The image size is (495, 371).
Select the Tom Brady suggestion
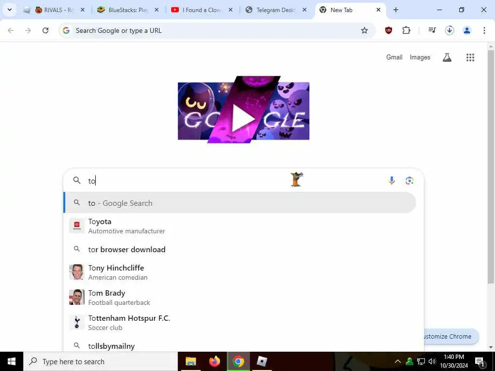240,298
